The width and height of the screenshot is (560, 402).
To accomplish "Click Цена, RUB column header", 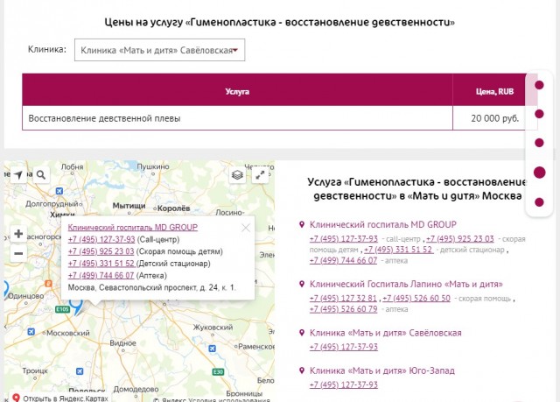I will (494, 91).
